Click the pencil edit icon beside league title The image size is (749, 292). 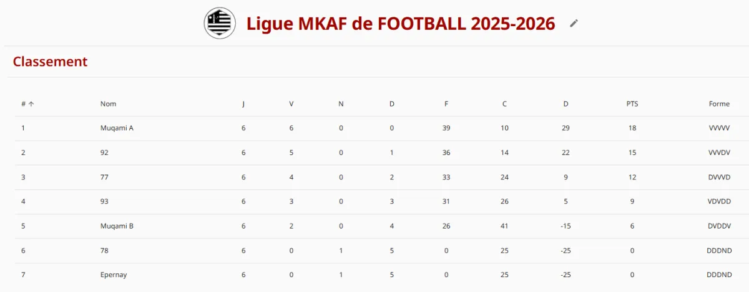coord(574,23)
